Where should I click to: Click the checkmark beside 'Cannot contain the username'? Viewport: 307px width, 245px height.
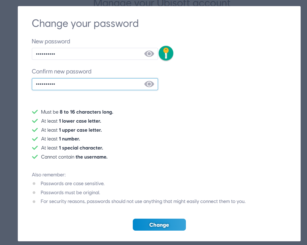pos(35,157)
